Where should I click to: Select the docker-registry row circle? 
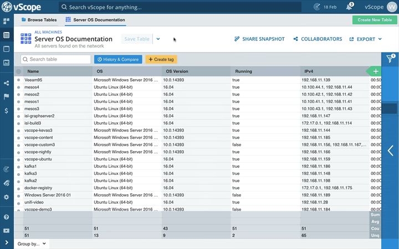pos(18,188)
